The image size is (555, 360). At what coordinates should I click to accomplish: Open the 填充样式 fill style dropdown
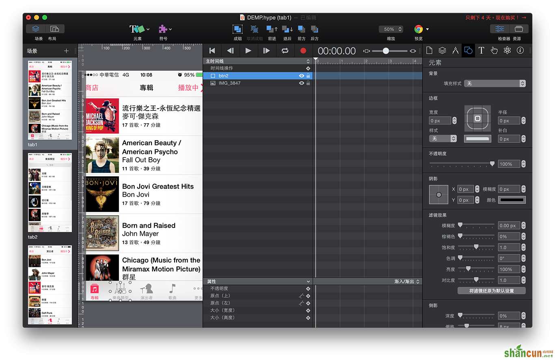495,83
